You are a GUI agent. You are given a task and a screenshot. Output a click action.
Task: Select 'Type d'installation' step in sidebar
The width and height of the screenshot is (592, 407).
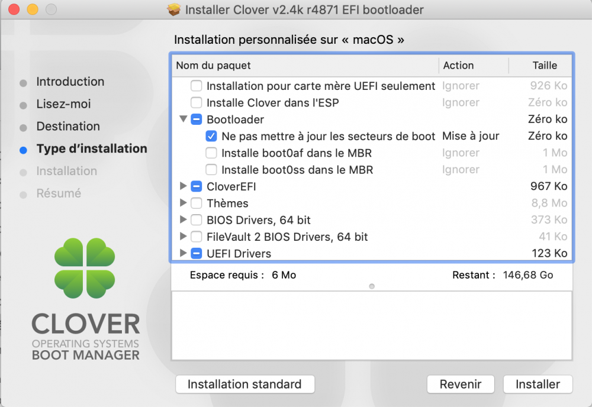click(92, 148)
